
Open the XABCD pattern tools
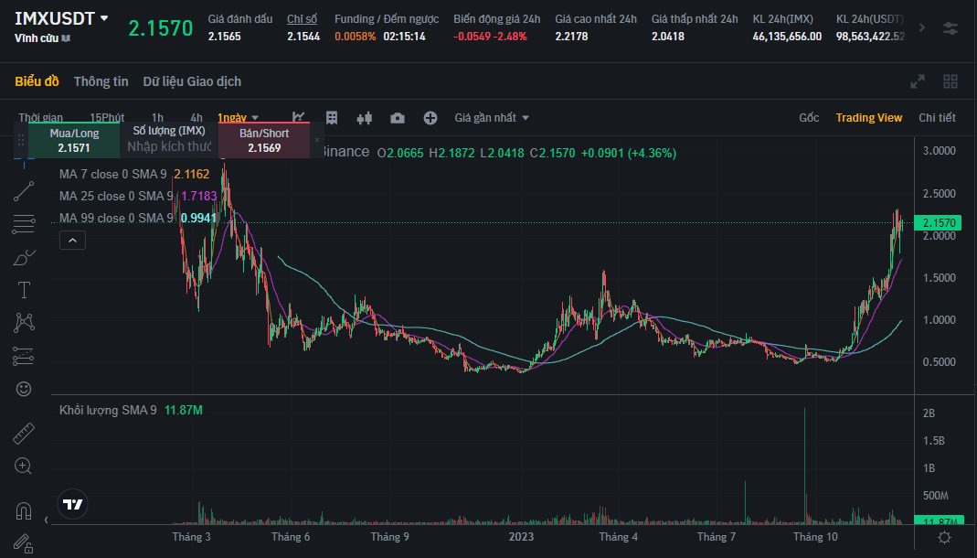tap(23, 322)
